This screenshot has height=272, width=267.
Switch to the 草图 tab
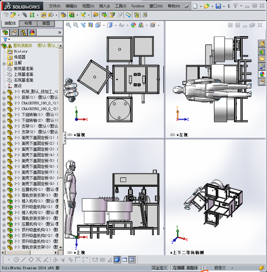tap(46, 23)
